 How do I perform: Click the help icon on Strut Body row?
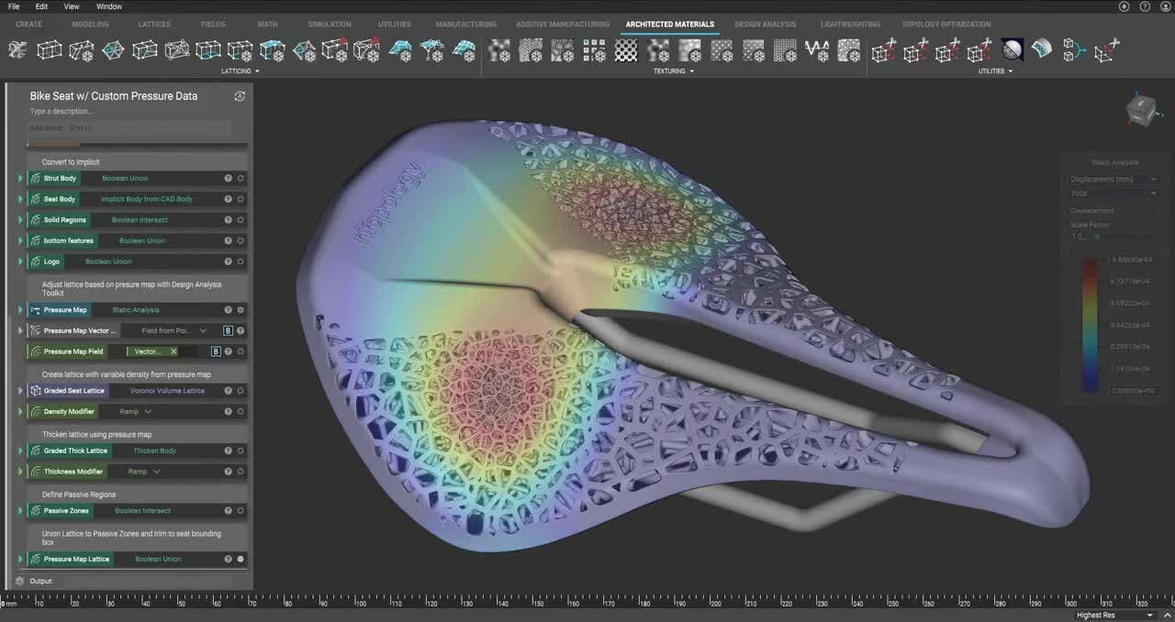(x=228, y=178)
